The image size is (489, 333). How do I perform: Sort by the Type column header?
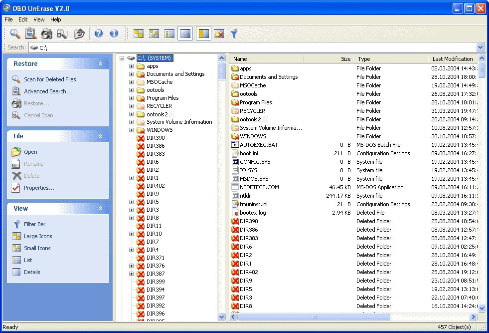[391, 59]
